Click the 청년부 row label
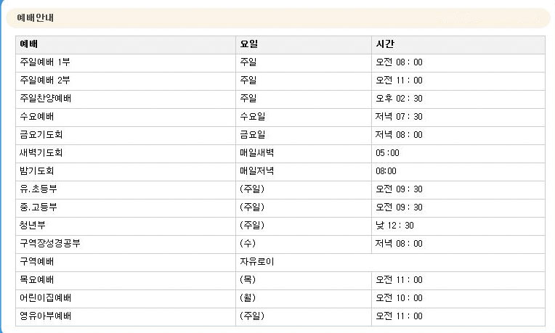The width and height of the screenshot is (555, 333). (x=33, y=226)
